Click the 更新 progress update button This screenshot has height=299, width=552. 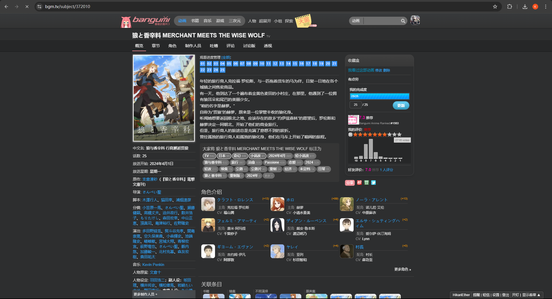[x=401, y=106]
